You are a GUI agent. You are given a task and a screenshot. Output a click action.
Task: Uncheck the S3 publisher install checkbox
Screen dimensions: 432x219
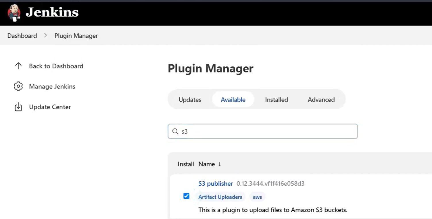click(186, 196)
